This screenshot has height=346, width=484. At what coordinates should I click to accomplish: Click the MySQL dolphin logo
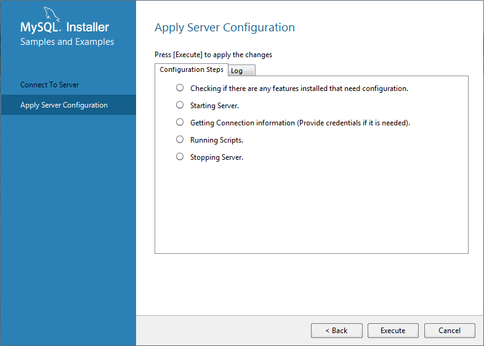[51, 14]
